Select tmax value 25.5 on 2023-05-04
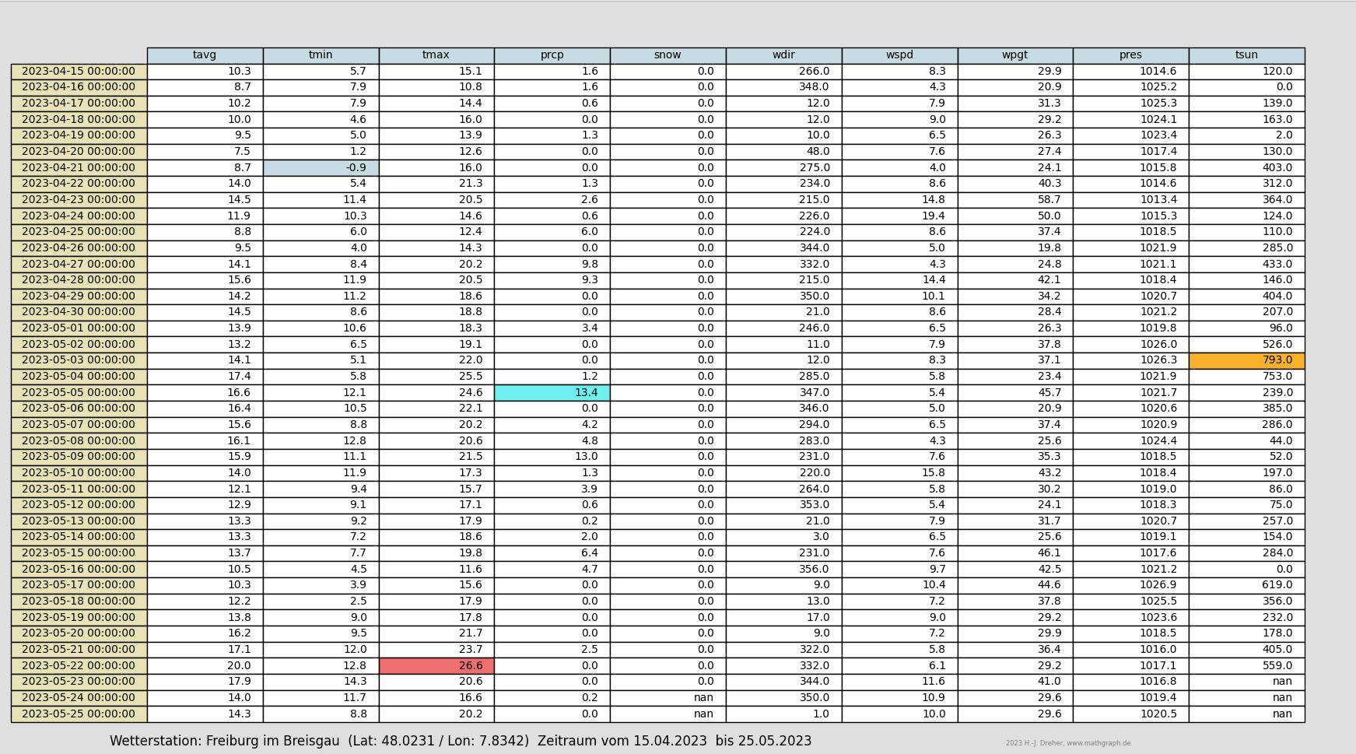This screenshot has width=1356, height=754. coord(436,376)
